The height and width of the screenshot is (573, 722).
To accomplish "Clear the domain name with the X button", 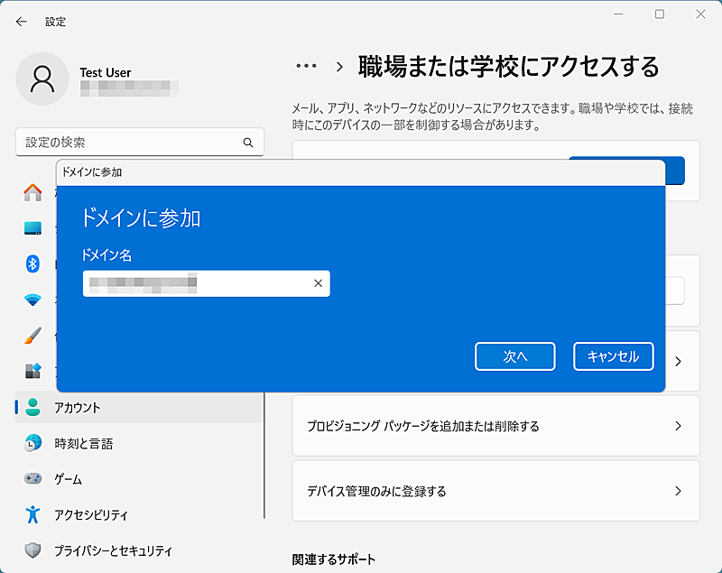I will point(317,283).
